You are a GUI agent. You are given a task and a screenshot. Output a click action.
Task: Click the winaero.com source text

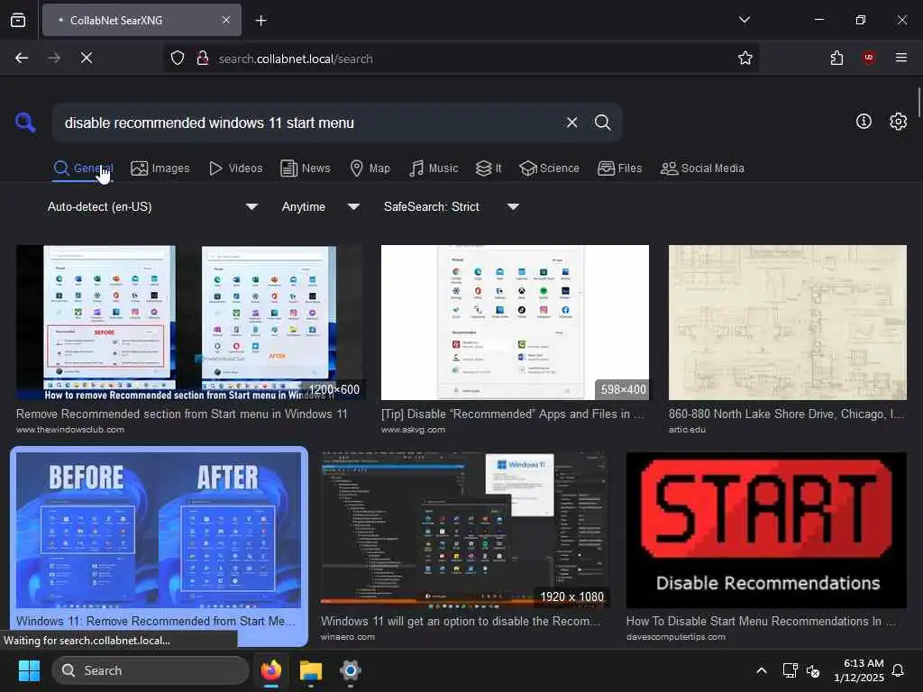[347, 637]
